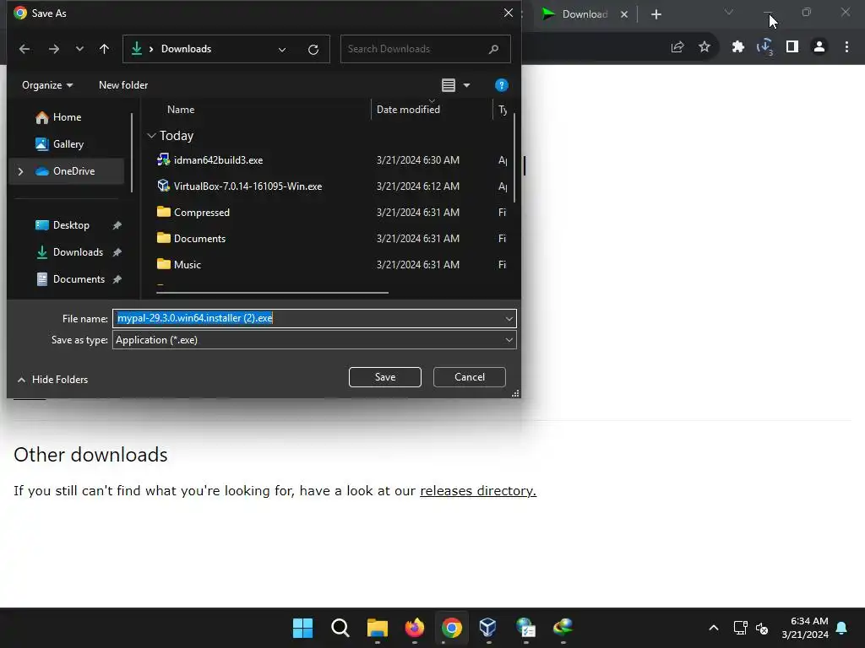Toggle Chrome side panel
This screenshot has height=648, width=865.
coord(792,47)
